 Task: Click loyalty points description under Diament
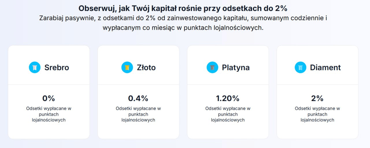(x=317, y=114)
